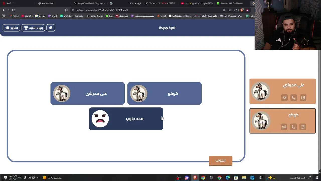Image resolution: width=321 pixels, height=181 pixels.
Task: Click phone call helper icon for كوكو team
Action: point(293,127)
